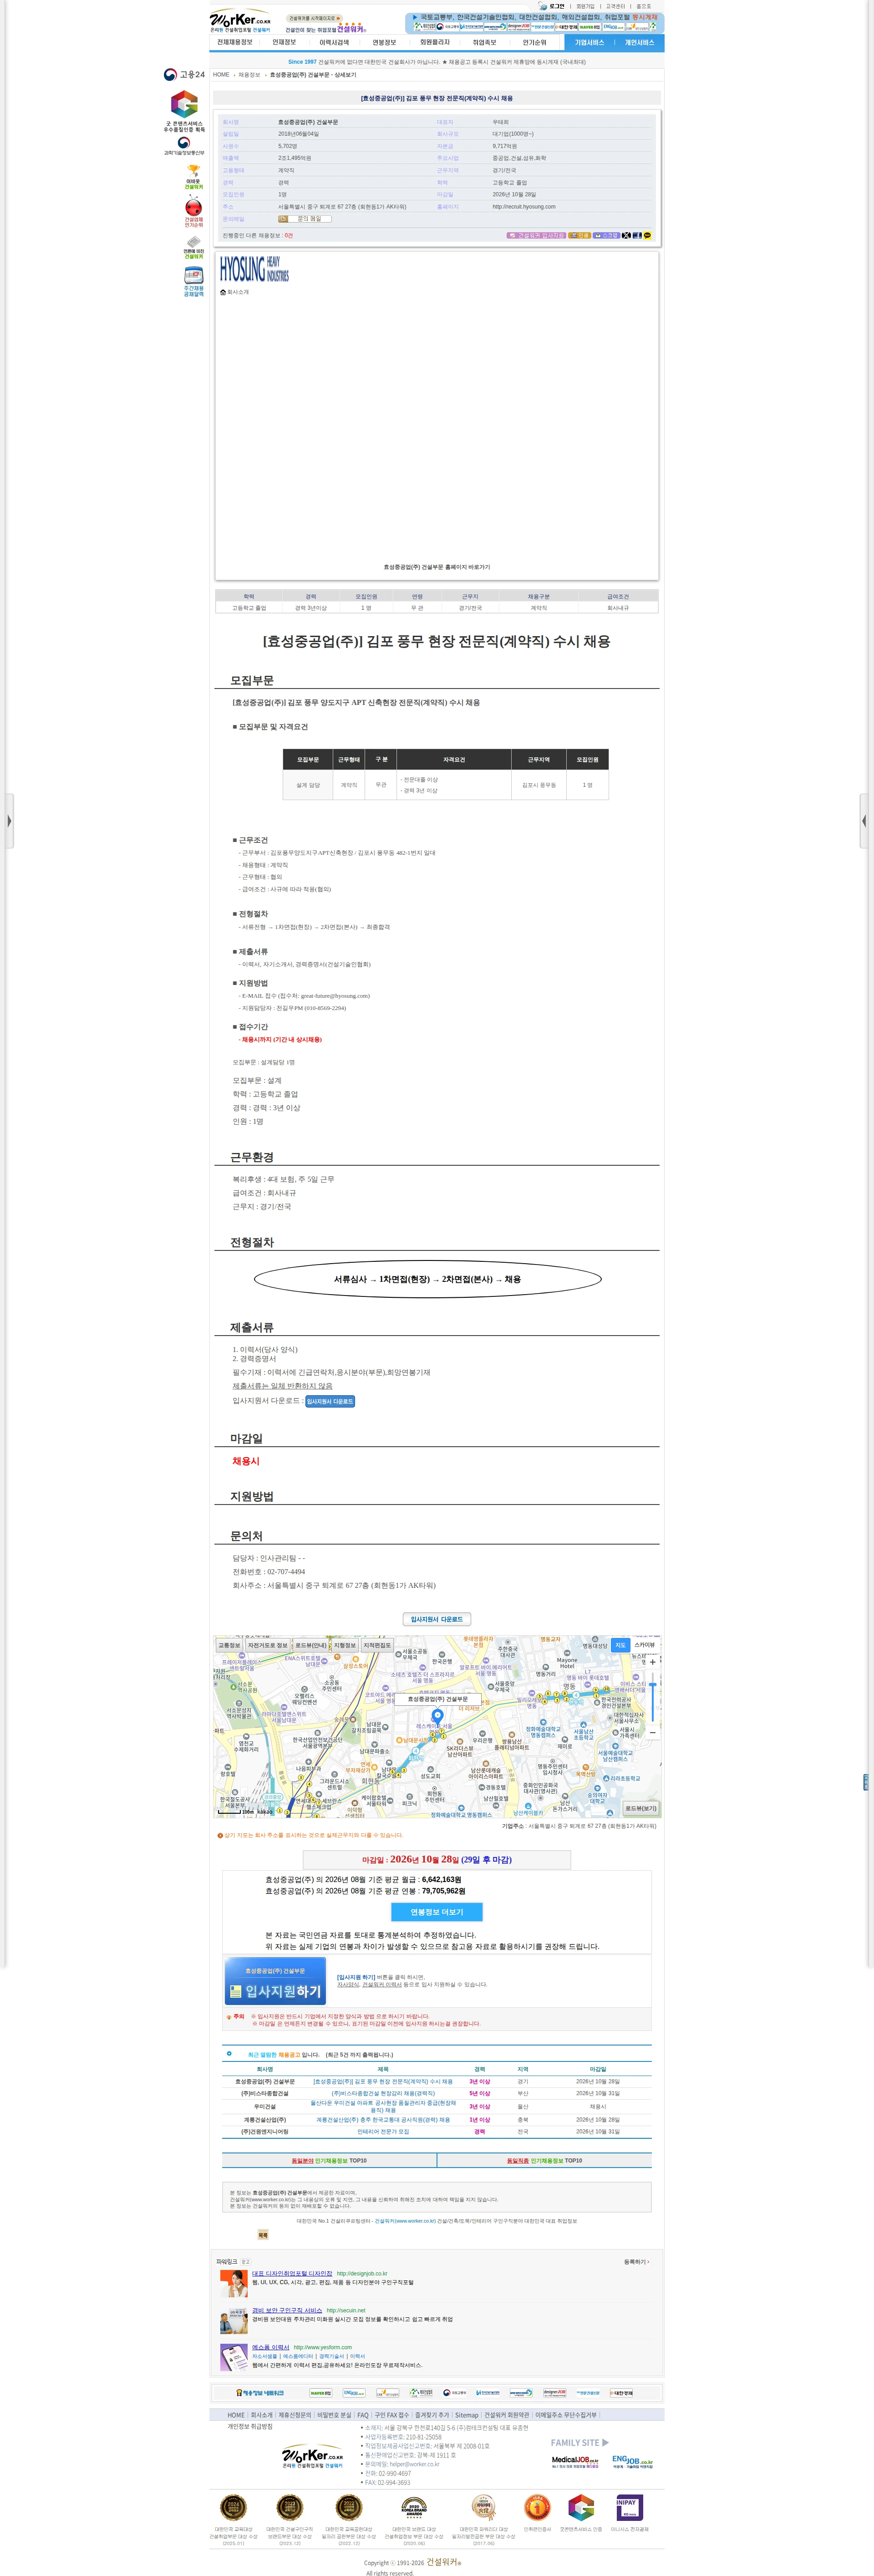Toggle 교통정보 map overlay
The image size is (874, 2576).
pyautogui.click(x=229, y=1645)
